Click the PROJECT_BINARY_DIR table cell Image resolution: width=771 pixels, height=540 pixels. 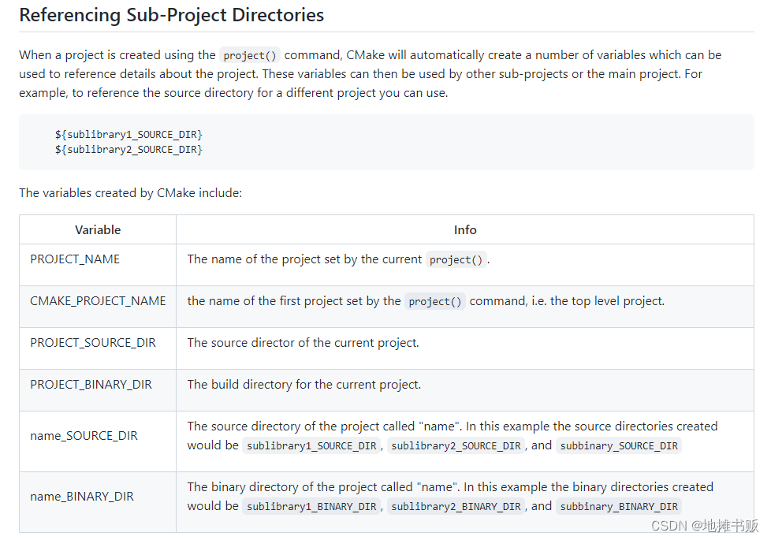click(91, 385)
